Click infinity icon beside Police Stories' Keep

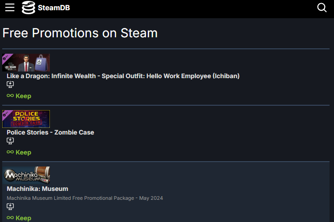coord(10,152)
